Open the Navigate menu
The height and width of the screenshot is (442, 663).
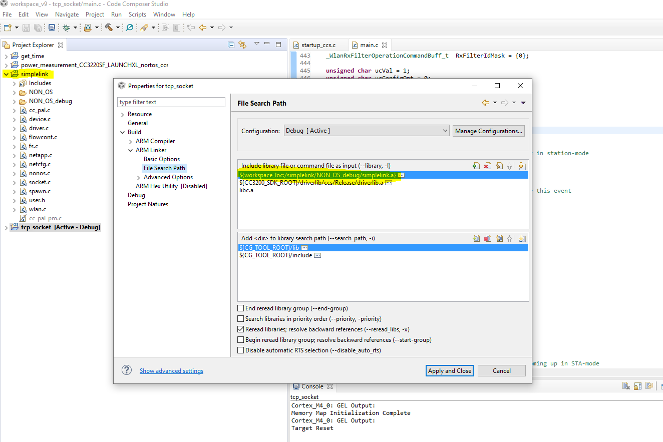[67, 15]
